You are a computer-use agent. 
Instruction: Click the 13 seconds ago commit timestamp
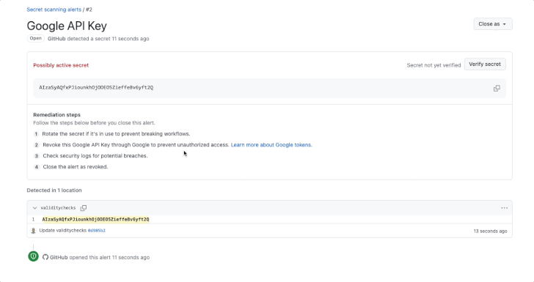click(490, 231)
